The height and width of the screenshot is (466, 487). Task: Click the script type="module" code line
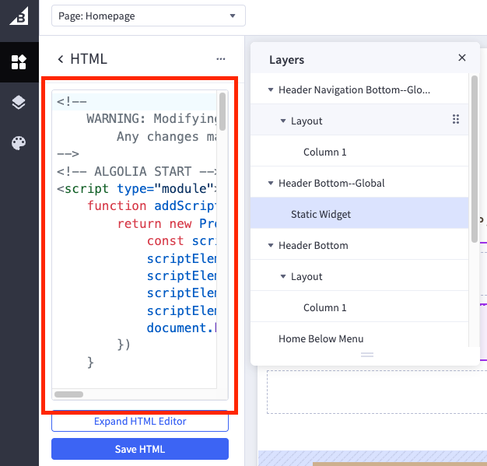coord(137,188)
